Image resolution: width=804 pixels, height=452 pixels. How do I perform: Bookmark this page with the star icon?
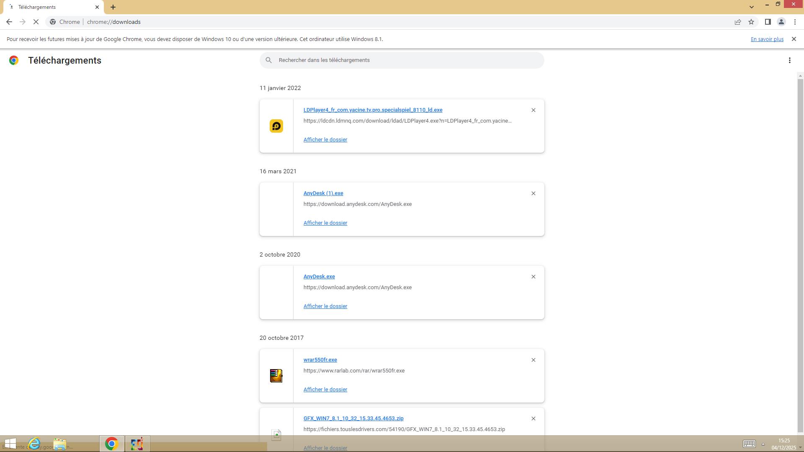tap(751, 22)
